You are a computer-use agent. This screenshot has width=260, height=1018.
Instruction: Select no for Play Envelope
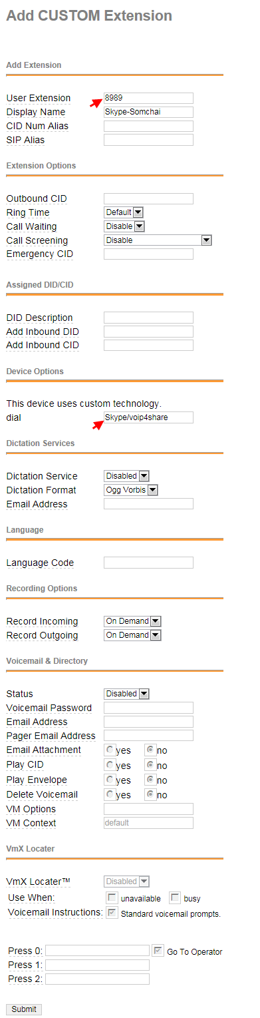pos(150,780)
